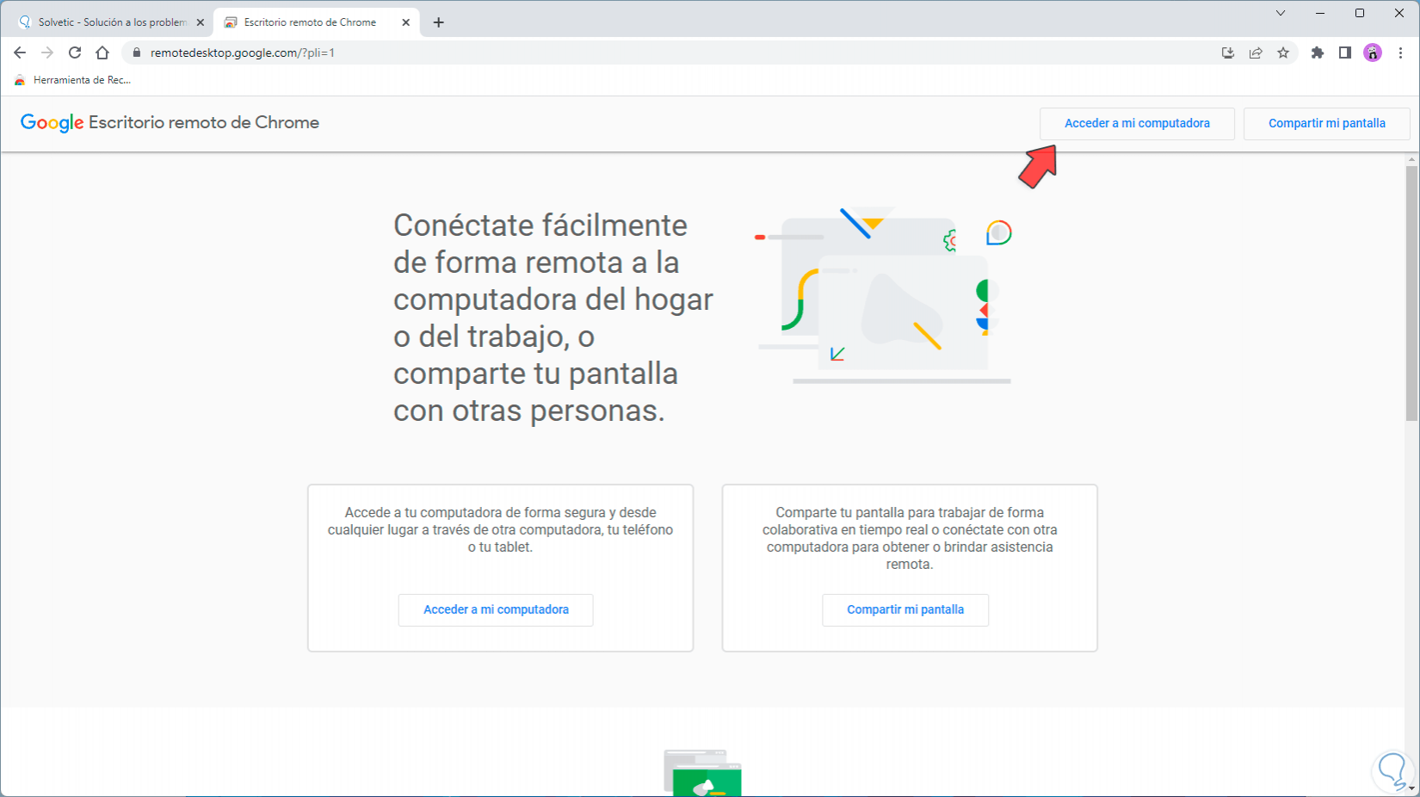Close the Escritorio remoto de Chrome tab
Image resolution: width=1420 pixels, height=797 pixels.
point(406,22)
